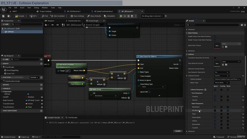
Task: Open the Debug menu
Action: pyautogui.click(x=36, y=8)
